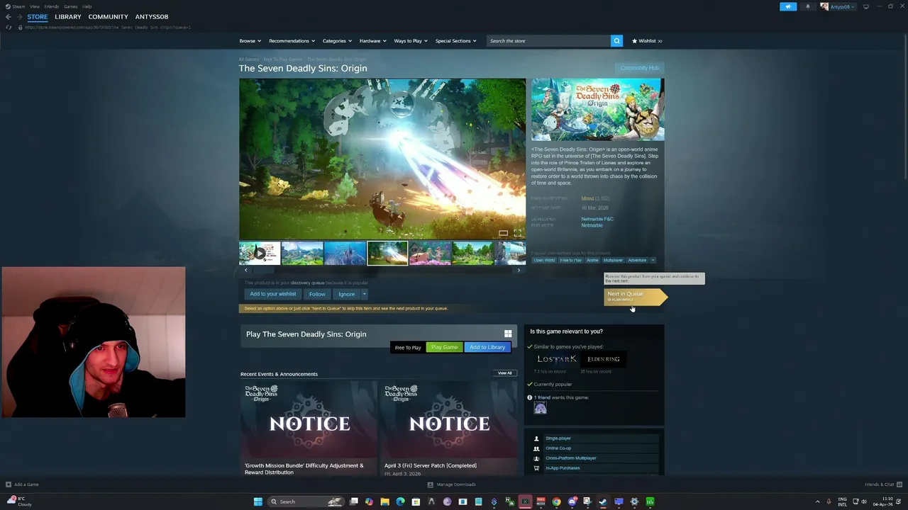The width and height of the screenshot is (908, 510).
Task: Open the Steam menu
Action: pos(15,6)
